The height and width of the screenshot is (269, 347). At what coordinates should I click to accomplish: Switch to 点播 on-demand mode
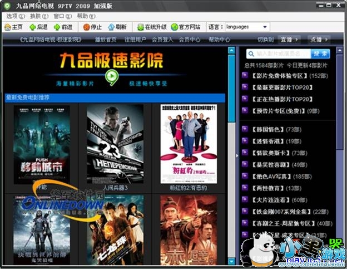[x=319, y=40]
